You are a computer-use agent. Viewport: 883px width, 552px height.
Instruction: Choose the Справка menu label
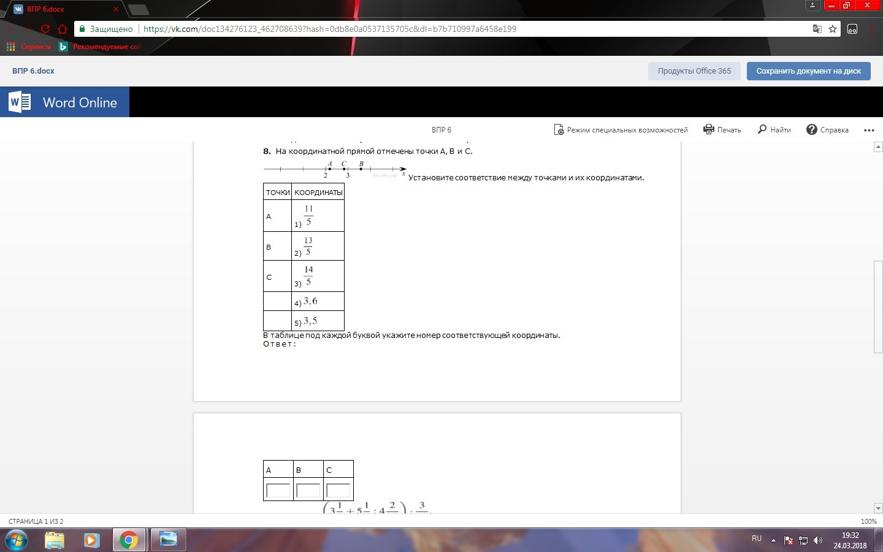click(x=834, y=130)
